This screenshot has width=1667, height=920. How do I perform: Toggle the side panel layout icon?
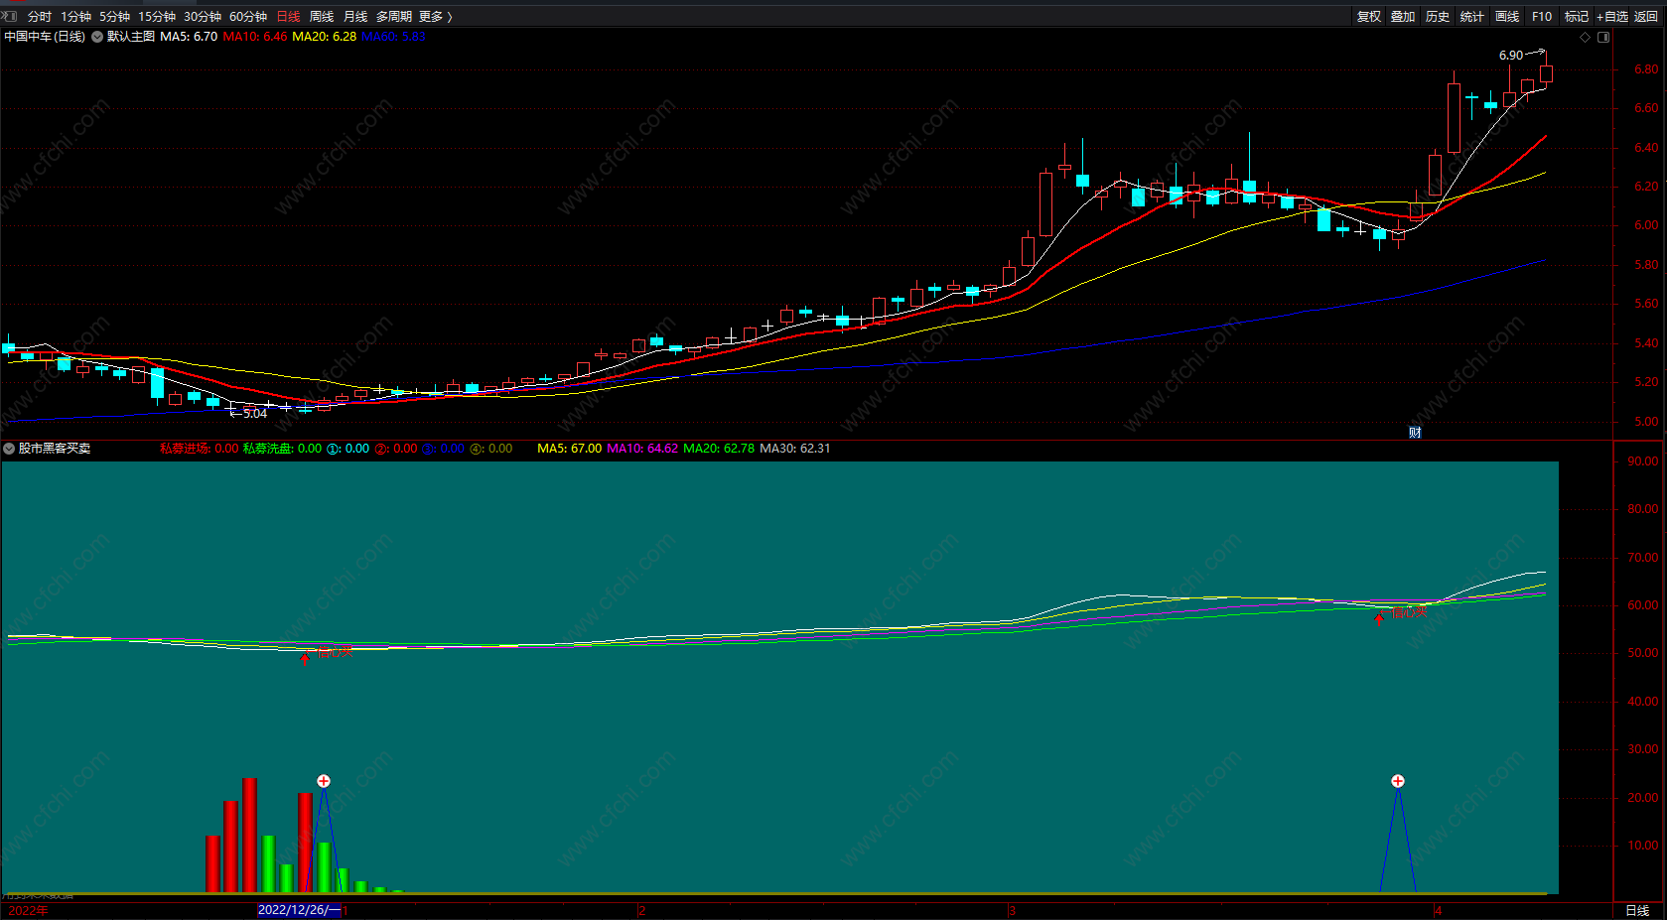tap(1603, 38)
